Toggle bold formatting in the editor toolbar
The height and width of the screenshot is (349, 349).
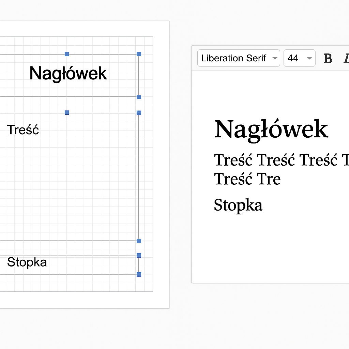click(x=328, y=59)
